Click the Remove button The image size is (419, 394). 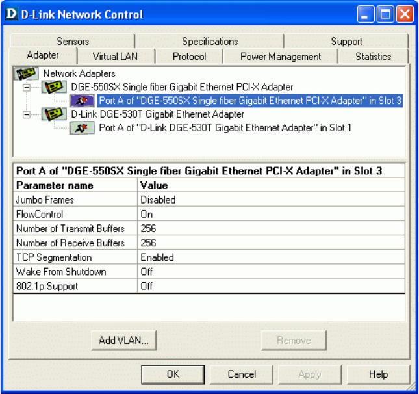(294, 340)
